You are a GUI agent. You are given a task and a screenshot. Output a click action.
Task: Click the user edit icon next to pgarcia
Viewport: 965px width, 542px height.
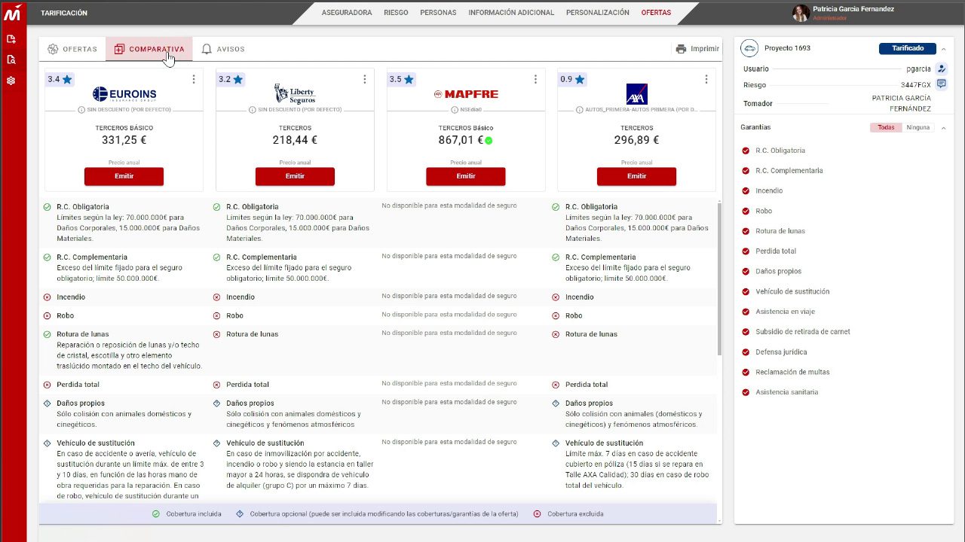[x=942, y=69]
